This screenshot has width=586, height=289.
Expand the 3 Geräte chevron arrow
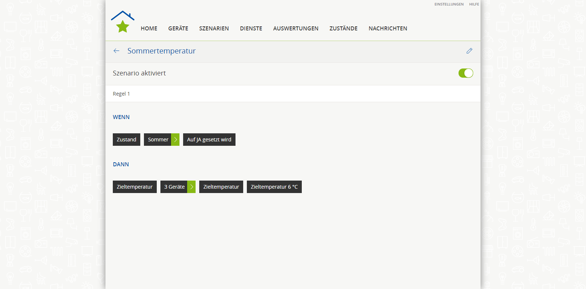pyautogui.click(x=192, y=187)
